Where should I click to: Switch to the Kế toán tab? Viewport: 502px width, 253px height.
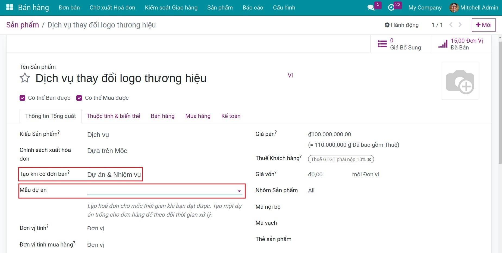pyautogui.click(x=231, y=116)
